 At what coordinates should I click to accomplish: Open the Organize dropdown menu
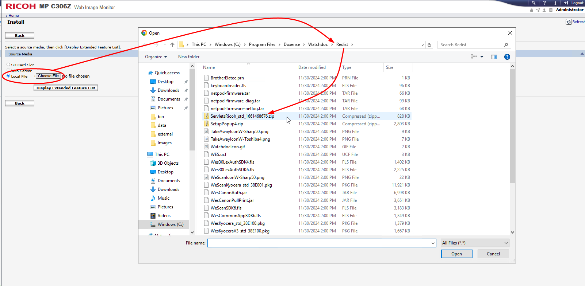(x=156, y=57)
